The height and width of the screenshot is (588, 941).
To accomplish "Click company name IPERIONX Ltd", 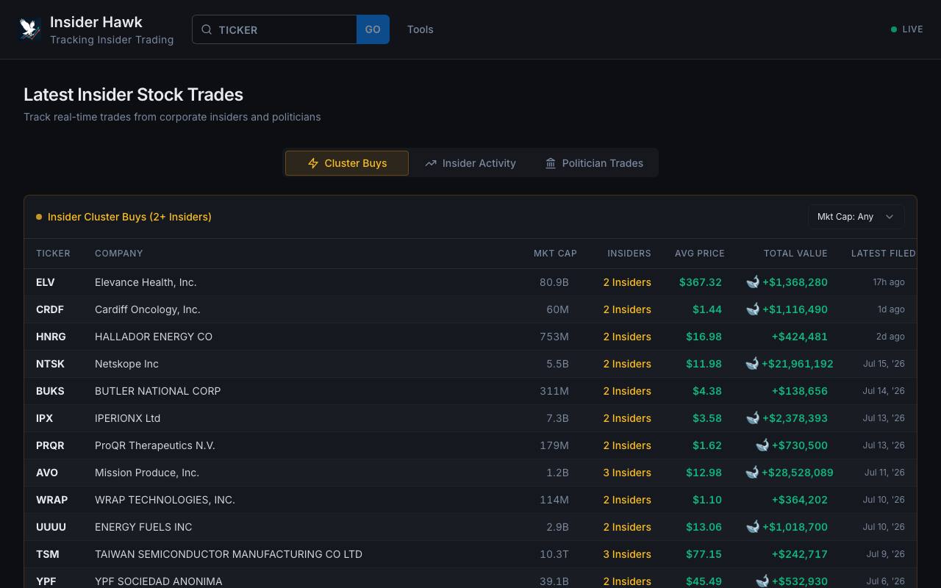I will pyautogui.click(x=128, y=418).
